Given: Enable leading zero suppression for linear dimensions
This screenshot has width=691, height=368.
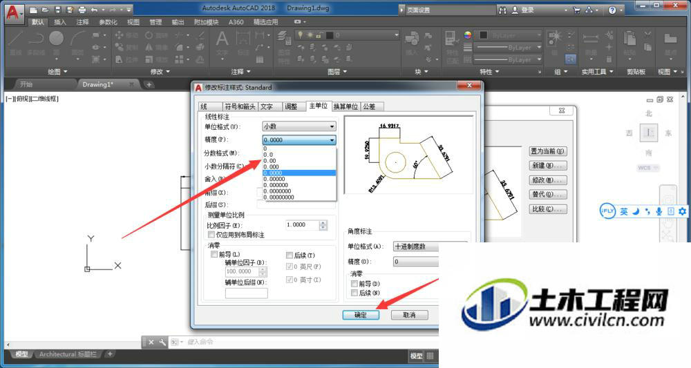Looking at the screenshot, I should pos(214,254).
